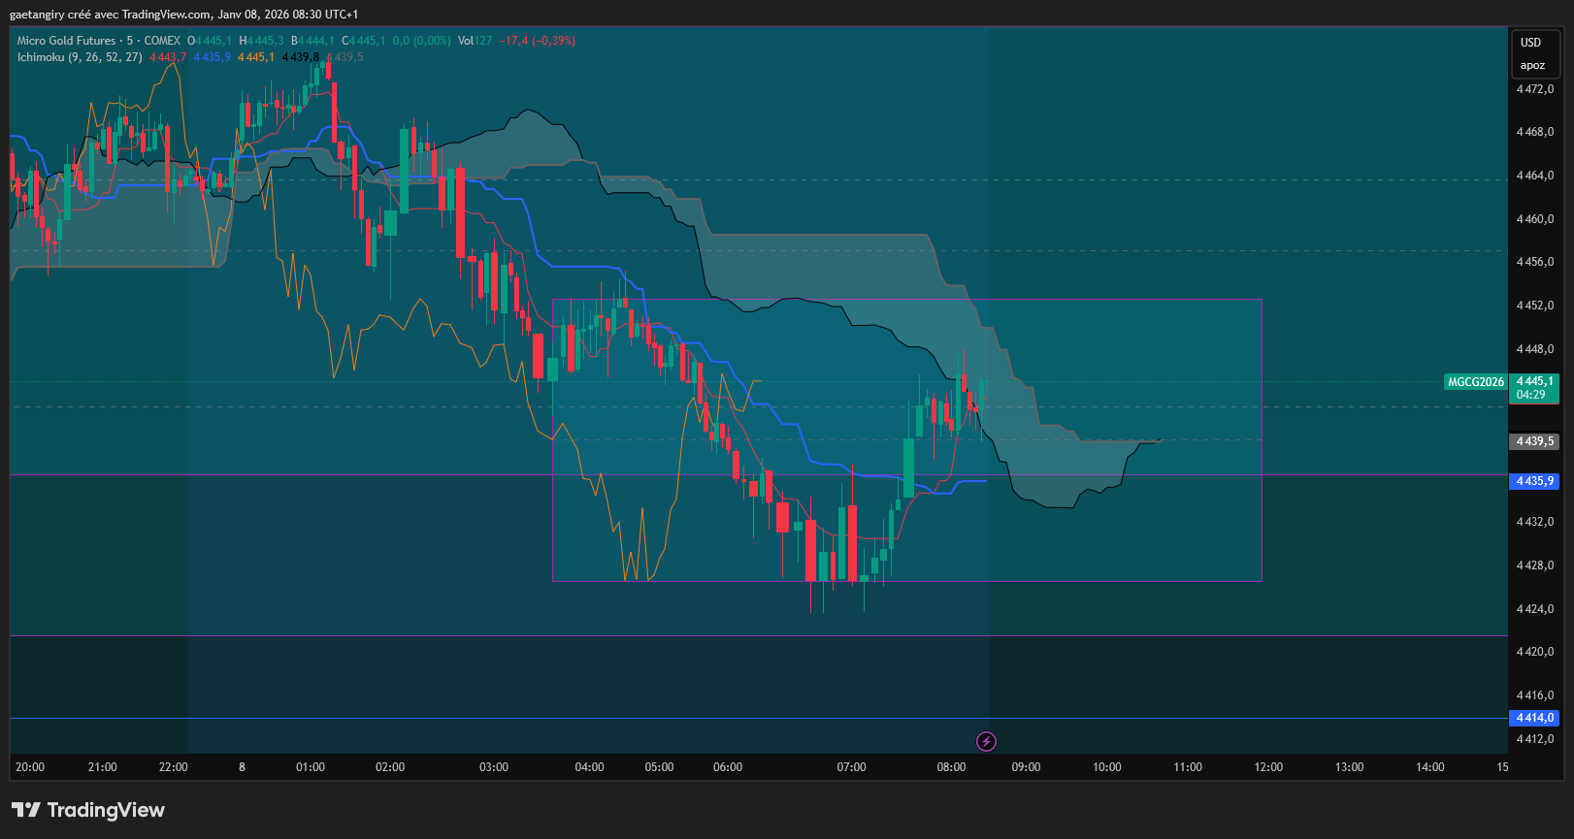Click the 4 464,0 price scale label
This screenshot has height=839, width=1574.
click(1535, 176)
